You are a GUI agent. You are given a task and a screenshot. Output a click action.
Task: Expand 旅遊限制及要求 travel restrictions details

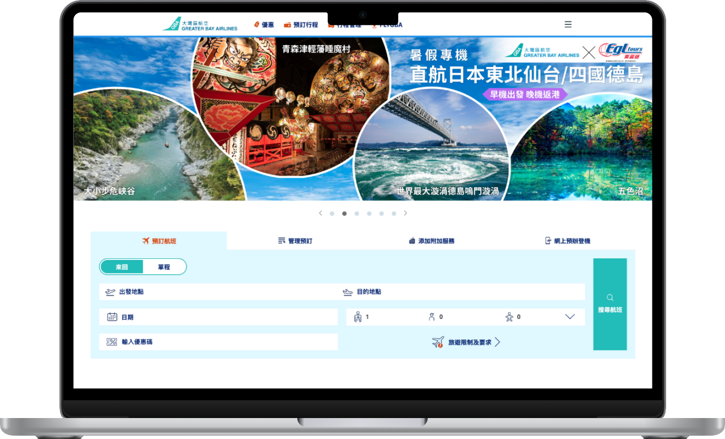click(x=466, y=342)
